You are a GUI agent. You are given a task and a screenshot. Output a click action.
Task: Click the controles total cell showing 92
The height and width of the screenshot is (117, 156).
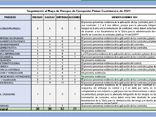[x=62, y=109]
